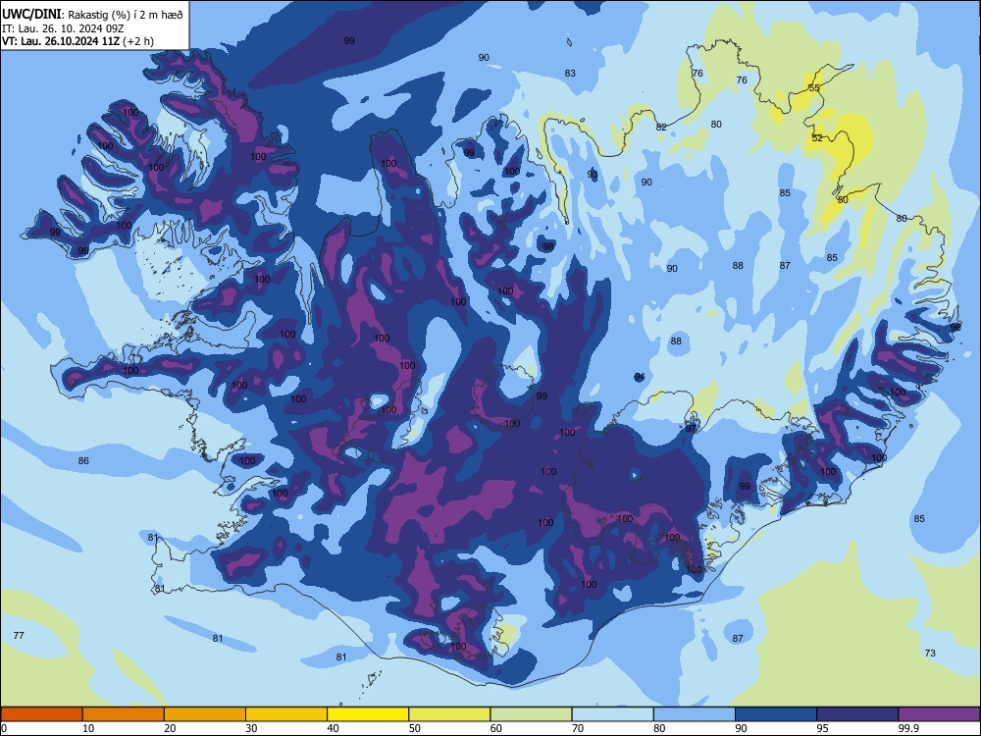Click the '83' humidity value on the map
The image size is (981, 736).
tap(570, 74)
